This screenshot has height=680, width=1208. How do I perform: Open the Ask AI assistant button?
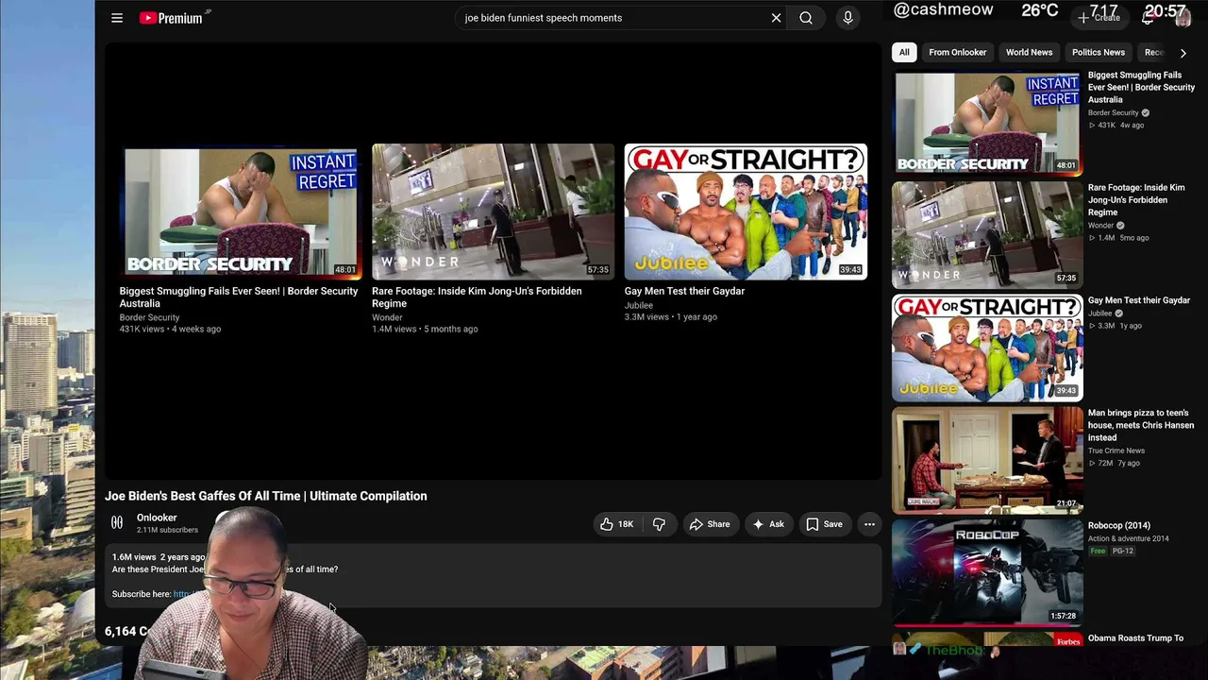(767, 524)
